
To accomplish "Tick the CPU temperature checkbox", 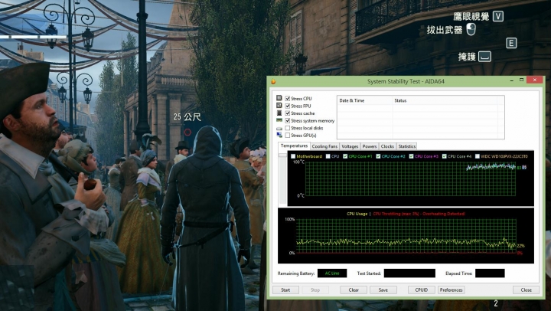I will (328, 156).
